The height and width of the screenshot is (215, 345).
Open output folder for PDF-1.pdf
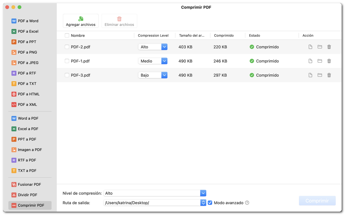coord(320,61)
